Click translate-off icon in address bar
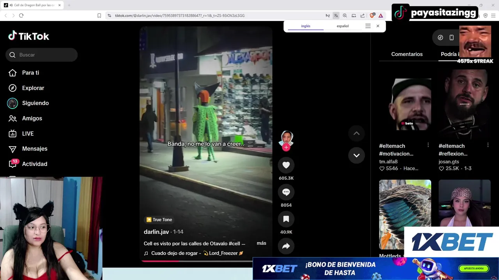The image size is (499, 280). tap(327, 16)
